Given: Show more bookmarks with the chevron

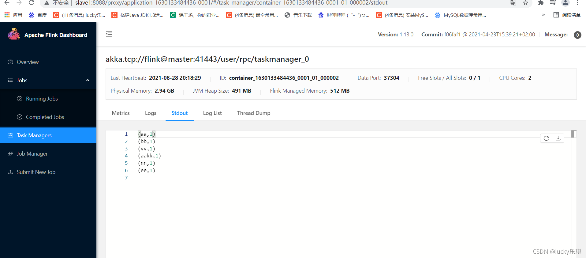Looking at the screenshot, I should pos(543,15).
